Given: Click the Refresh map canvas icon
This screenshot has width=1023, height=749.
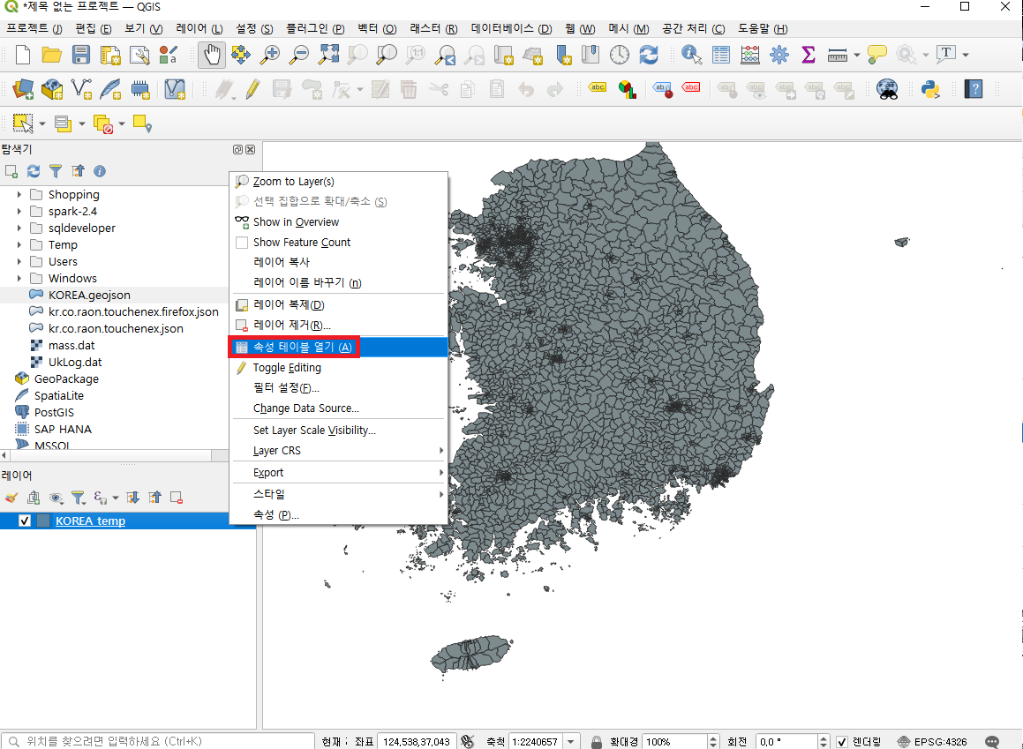Looking at the screenshot, I should (x=649, y=55).
